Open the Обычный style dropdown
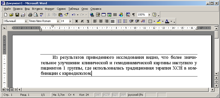220x98 pixels. (x=26, y=21)
